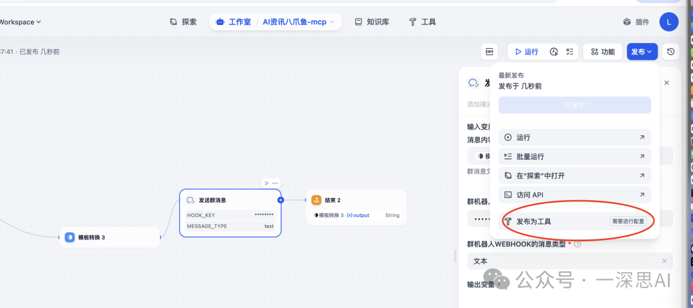Click the 添加描述 description field
Screen dimensions: 693x308
click(x=478, y=105)
